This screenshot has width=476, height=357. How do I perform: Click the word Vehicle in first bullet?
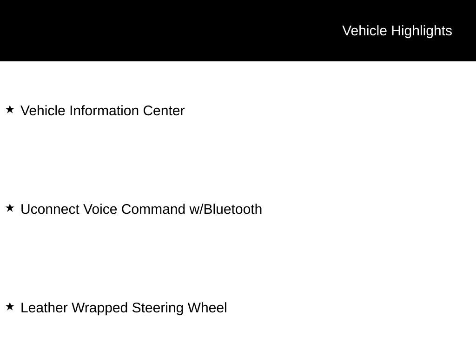coord(43,111)
